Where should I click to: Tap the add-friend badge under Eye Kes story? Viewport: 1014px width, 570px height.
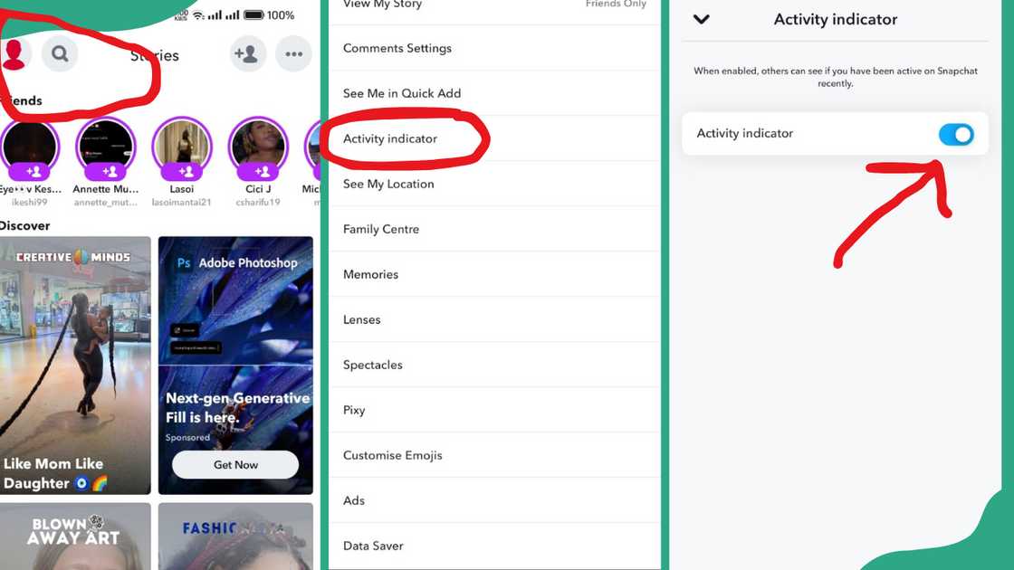click(29, 171)
